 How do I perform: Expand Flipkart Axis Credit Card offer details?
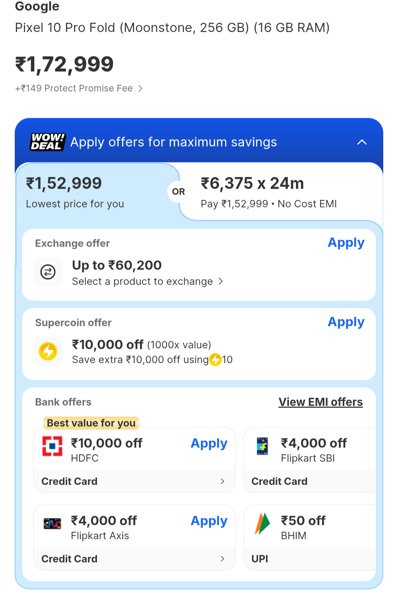(x=222, y=558)
